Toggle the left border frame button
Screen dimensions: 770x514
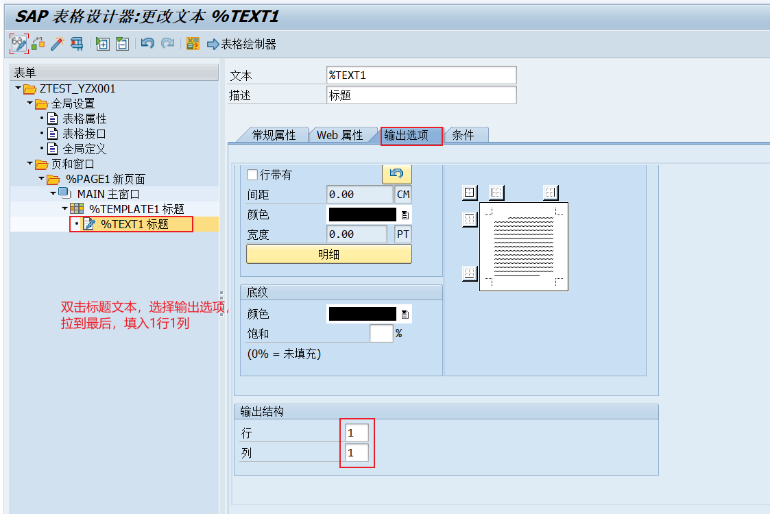coord(496,191)
